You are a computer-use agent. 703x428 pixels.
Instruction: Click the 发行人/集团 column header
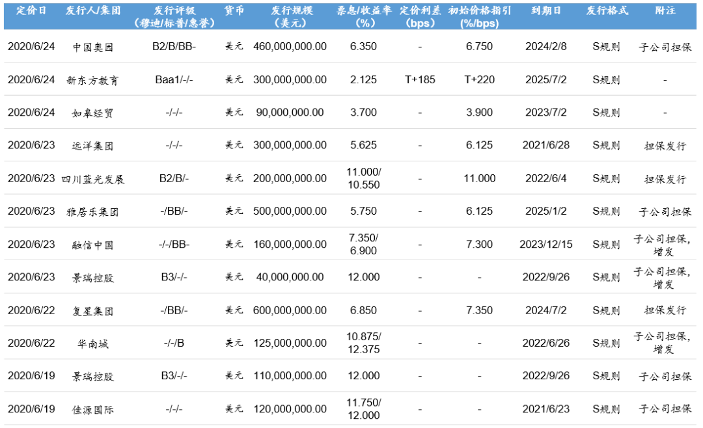pos(93,10)
